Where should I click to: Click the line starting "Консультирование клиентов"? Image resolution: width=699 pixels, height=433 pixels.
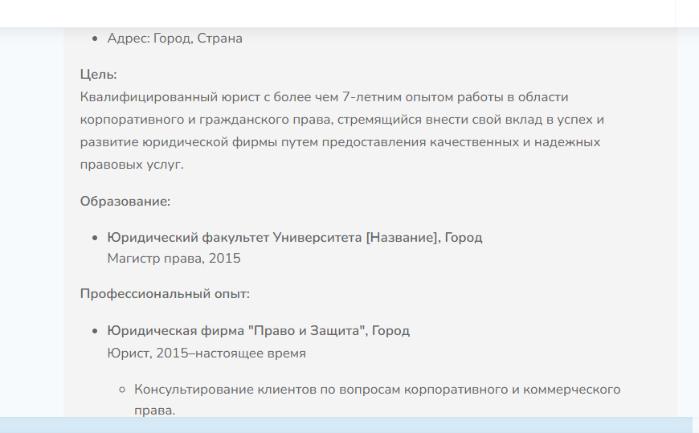point(377,390)
